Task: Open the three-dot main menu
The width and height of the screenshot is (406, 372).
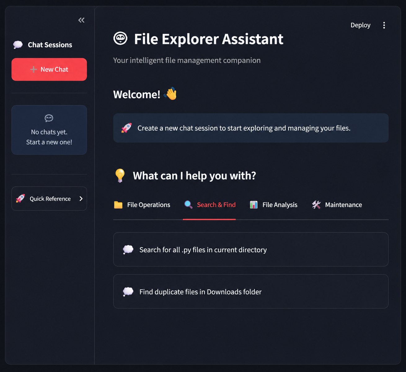Action: 384,25
